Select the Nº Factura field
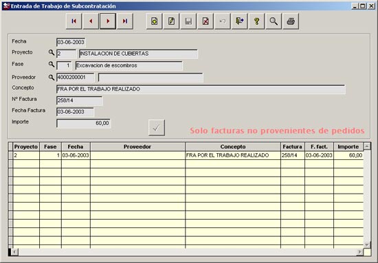 (80, 100)
